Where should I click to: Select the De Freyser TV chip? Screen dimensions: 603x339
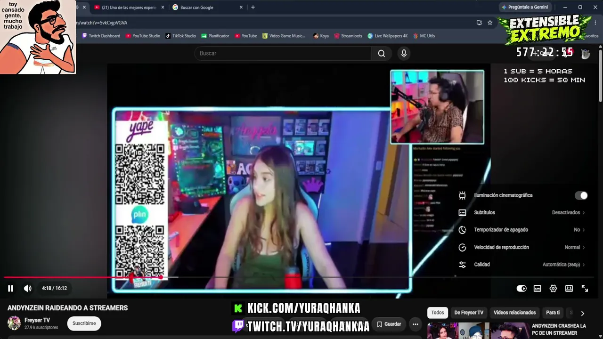coord(469,313)
